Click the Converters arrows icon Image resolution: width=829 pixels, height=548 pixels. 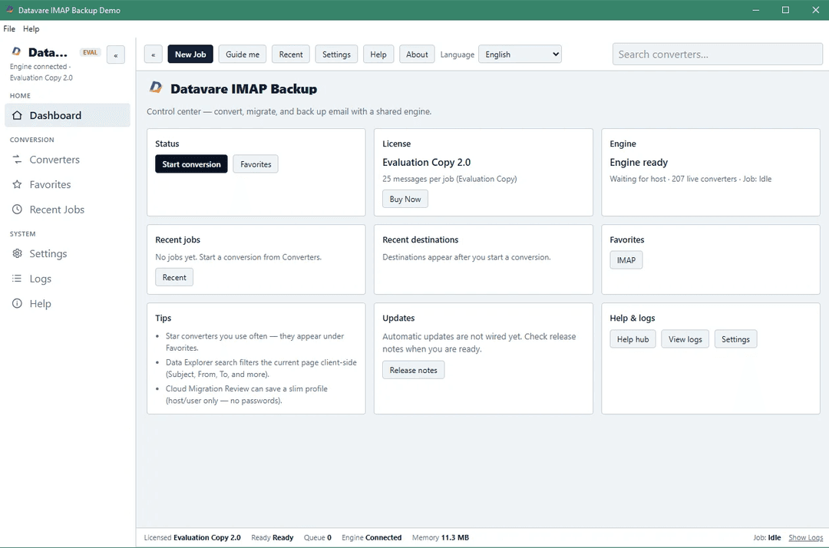pos(17,160)
